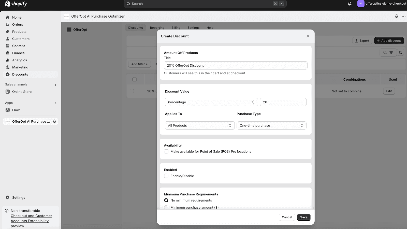The image size is (407, 229).
Task: Open the Applies To All Products dropdown
Action: tap(199, 125)
